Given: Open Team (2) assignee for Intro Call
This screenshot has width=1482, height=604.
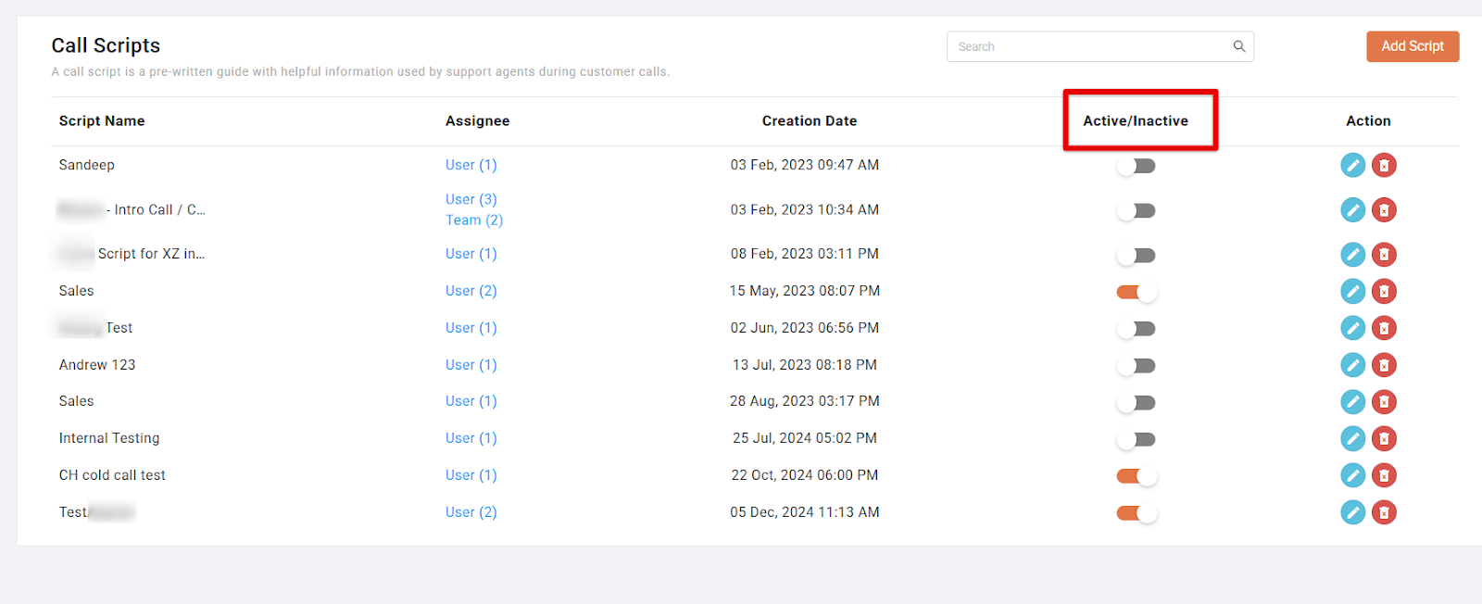Looking at the screenshot, I should coord(474,220).
